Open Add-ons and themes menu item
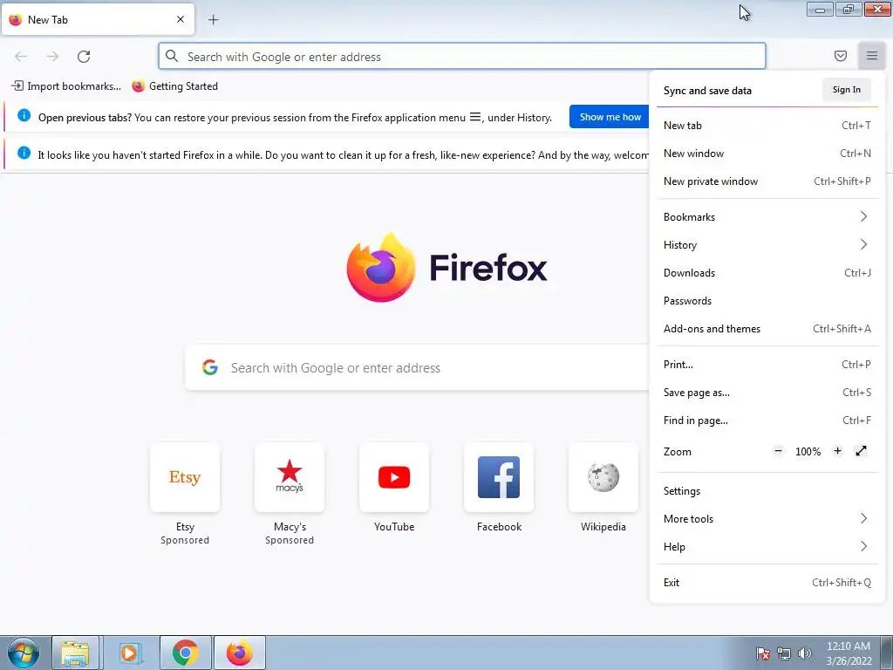Viewport: 893px width, 670px height. click(767, 328)
